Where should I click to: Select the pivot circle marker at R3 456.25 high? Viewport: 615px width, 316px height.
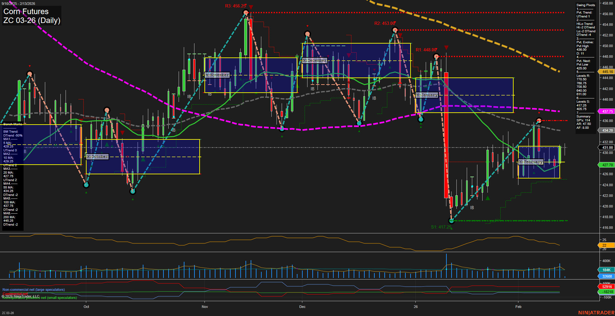click(x=245, y=12)
